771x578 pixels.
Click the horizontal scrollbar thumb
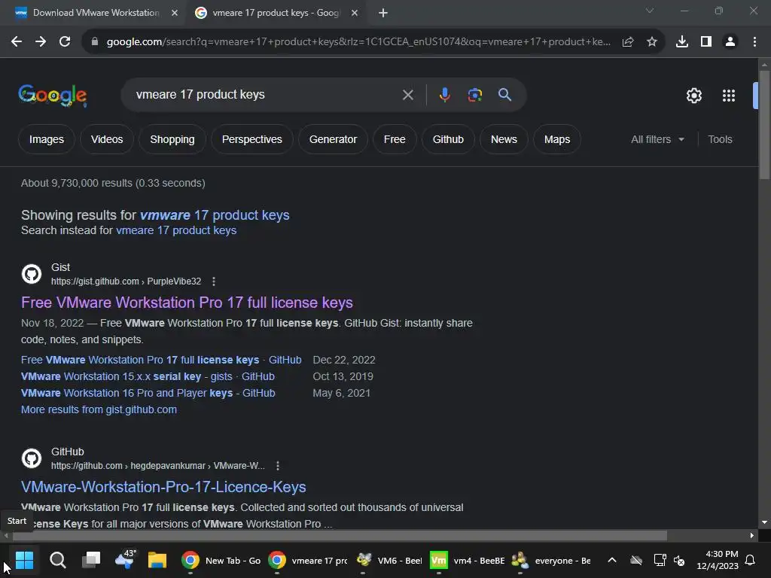coord(338,536)
